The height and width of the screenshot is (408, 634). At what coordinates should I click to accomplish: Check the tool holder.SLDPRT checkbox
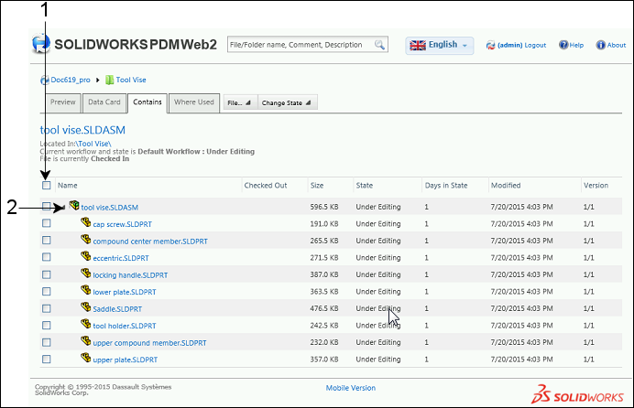click(47, 326)
